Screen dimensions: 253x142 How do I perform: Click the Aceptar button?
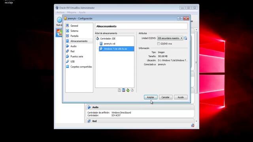tap(151, 97)
